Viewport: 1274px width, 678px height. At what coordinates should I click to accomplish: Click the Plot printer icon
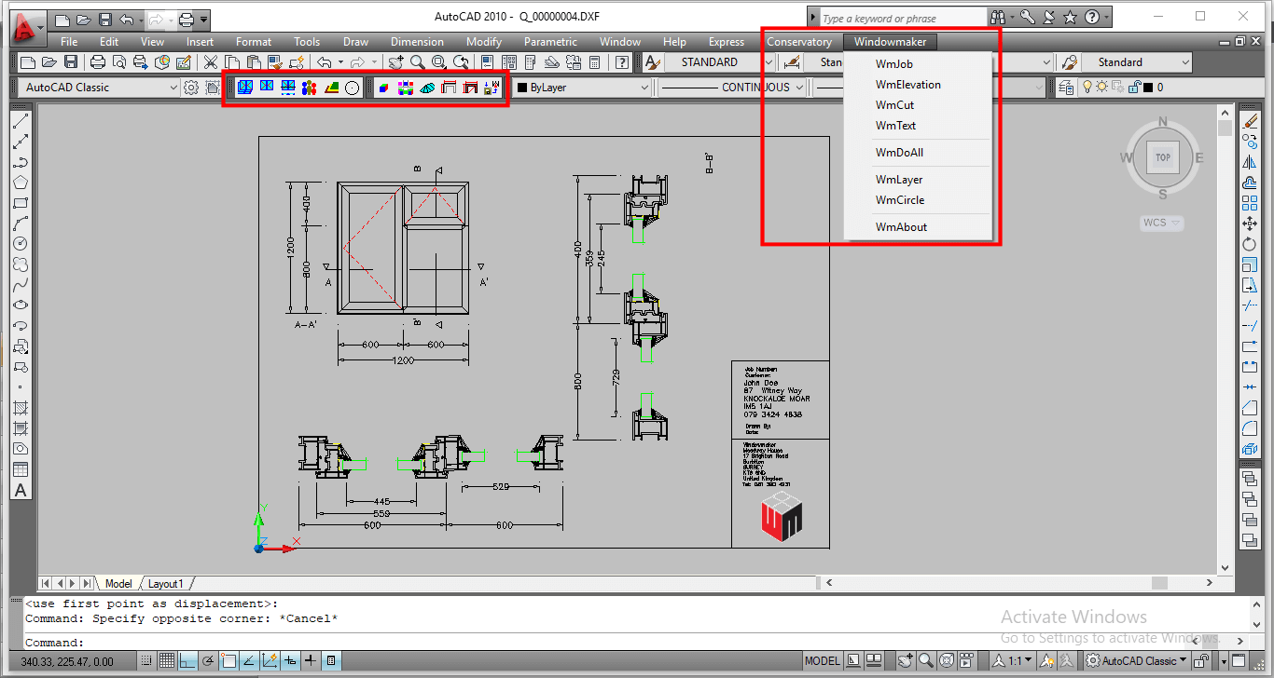[98, 62]
